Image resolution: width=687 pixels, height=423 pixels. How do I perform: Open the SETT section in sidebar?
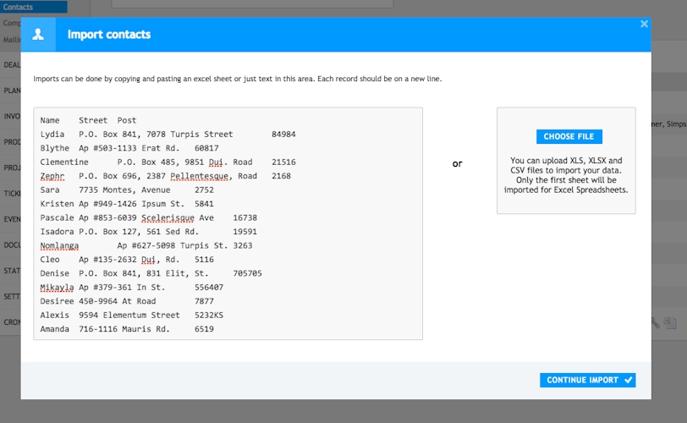(x=11, y=296)
